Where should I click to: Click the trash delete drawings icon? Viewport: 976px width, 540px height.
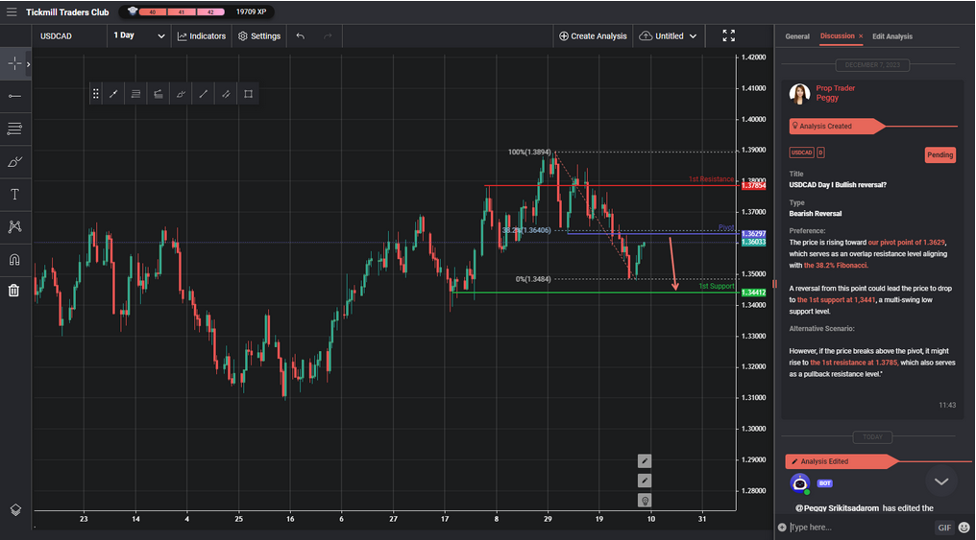[x=13, y=291]
